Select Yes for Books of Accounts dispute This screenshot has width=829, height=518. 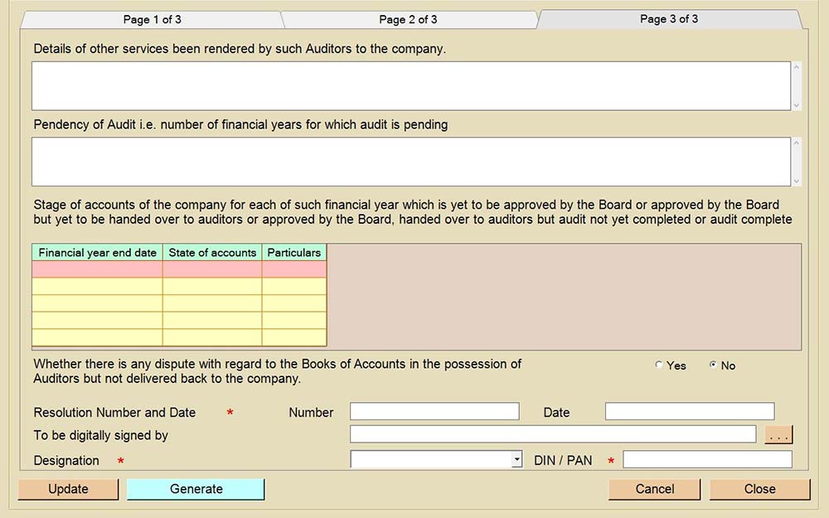(x=659, y=366)
